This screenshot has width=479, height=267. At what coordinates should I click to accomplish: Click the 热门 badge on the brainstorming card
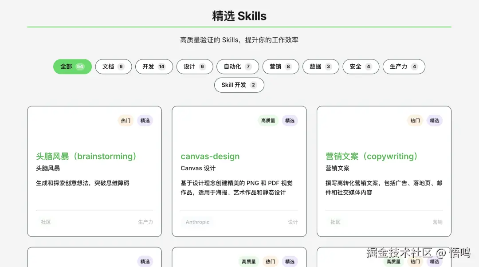click(x=126, y=120)
